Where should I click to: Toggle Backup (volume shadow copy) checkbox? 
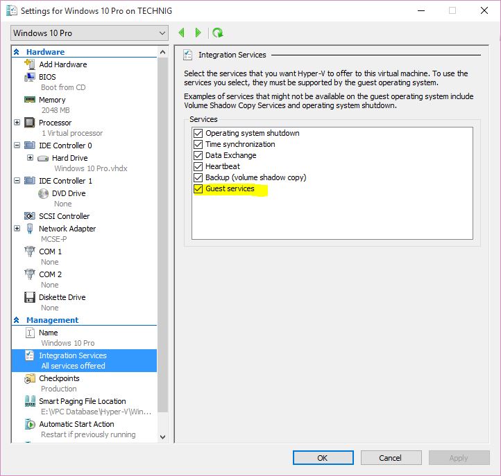tap(198, 177)
